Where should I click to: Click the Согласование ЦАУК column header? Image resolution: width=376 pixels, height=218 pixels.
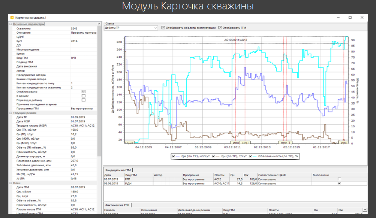coord(285,175)
